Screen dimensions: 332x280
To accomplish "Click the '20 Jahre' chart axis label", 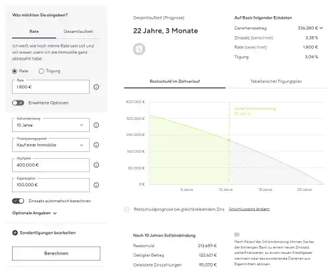I will 305,190.
